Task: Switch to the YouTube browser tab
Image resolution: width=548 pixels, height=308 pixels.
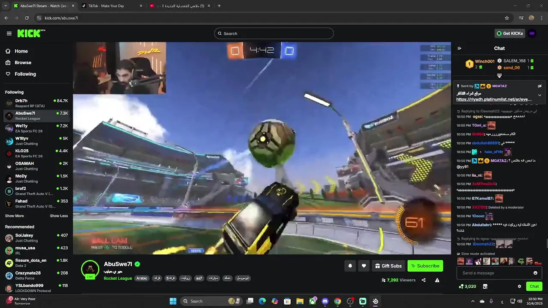Action: point(181,6)
